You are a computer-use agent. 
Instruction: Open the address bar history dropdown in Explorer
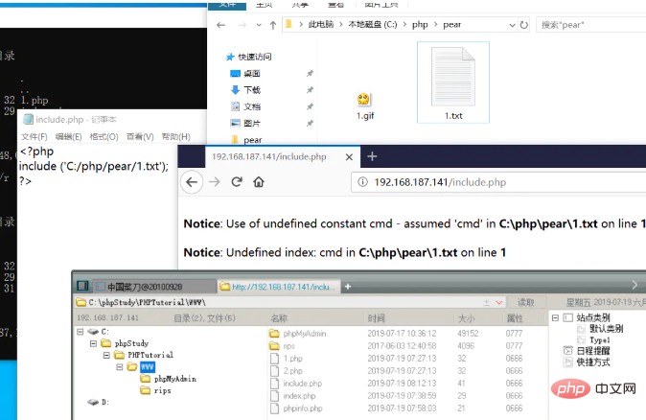(512, 25)
